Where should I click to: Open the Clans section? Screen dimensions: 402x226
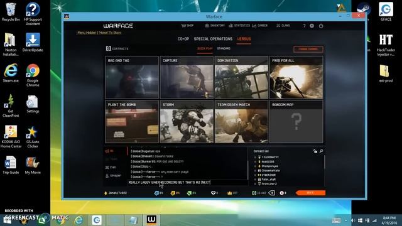coord(283,26)
